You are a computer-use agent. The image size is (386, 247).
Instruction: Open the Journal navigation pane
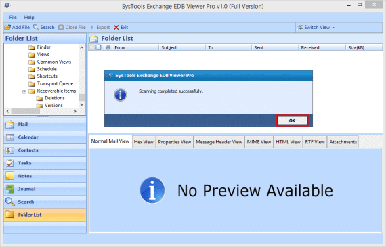45,189
